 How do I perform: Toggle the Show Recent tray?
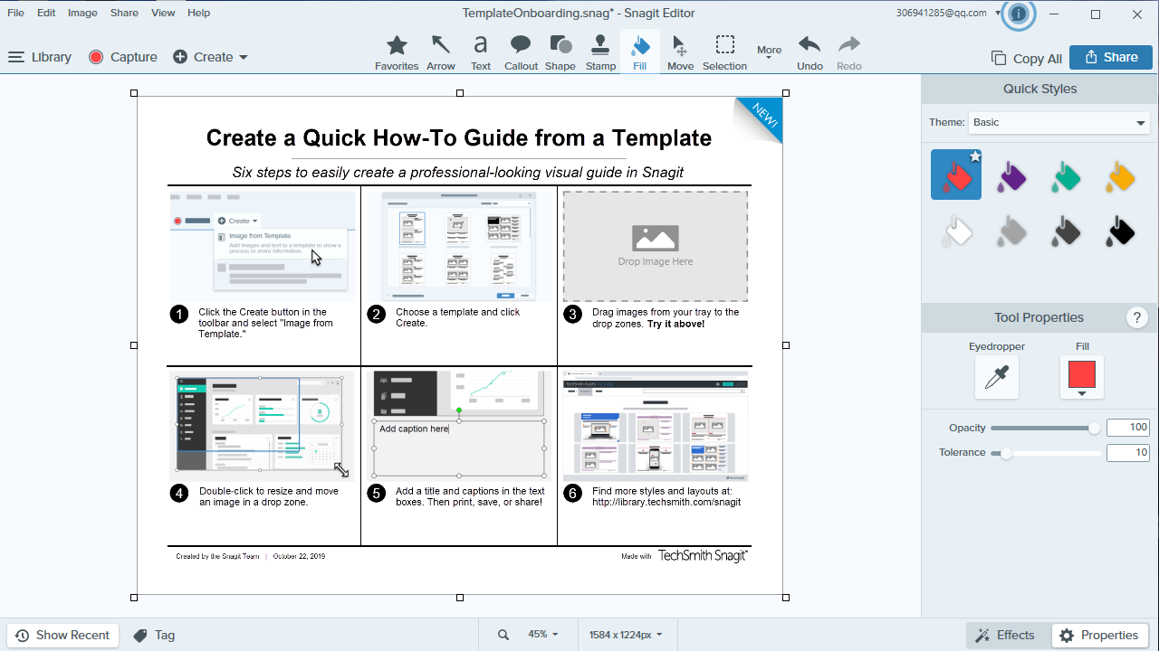62,635
